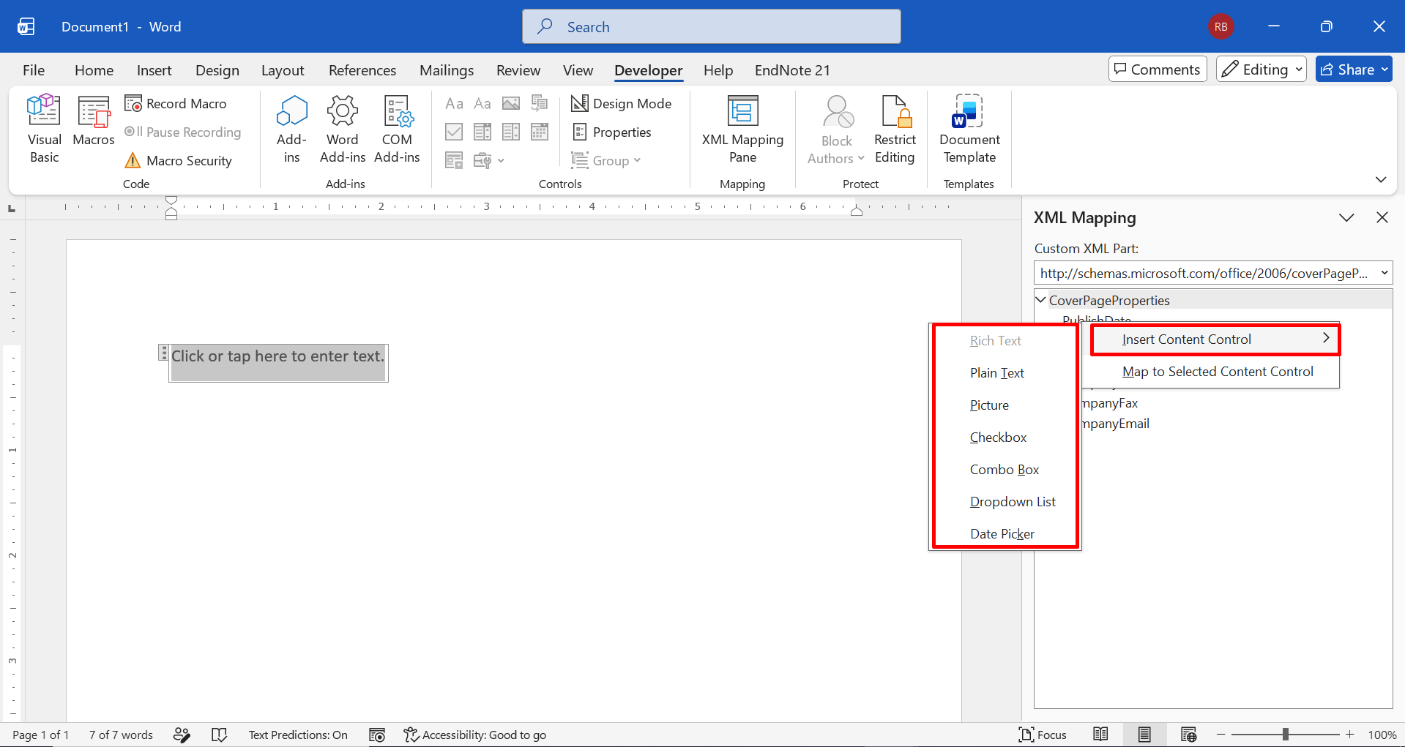Open Macro Security settings

point(179,160)
